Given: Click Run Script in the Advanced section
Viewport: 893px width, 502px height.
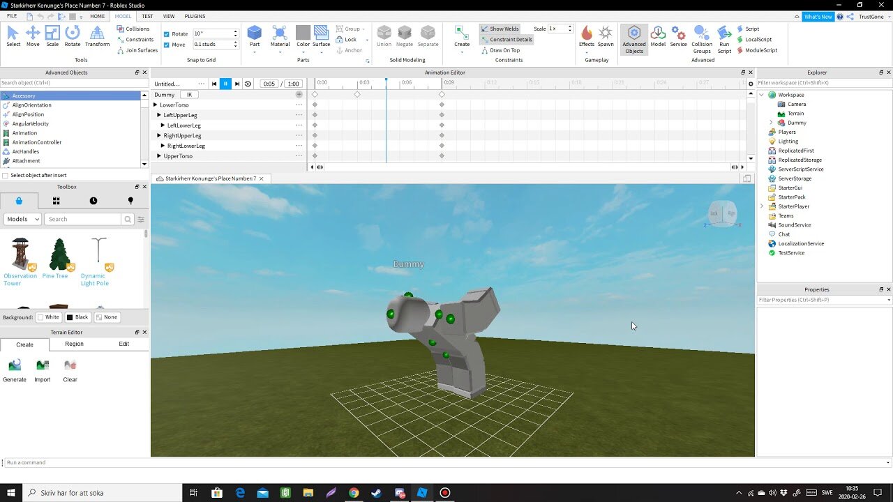Looking at the screenshot, I should [724, 38].
